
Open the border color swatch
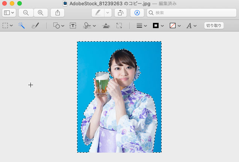point(157,25)
